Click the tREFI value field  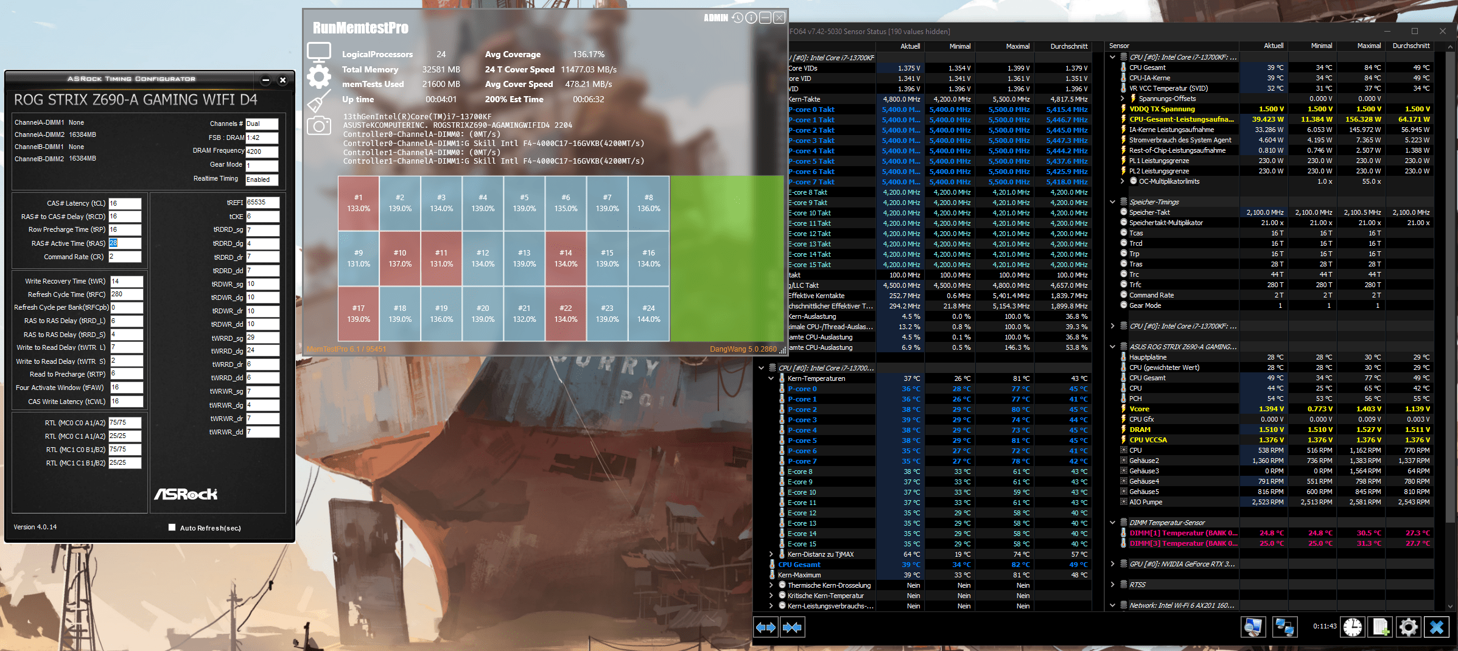[262, 202]
